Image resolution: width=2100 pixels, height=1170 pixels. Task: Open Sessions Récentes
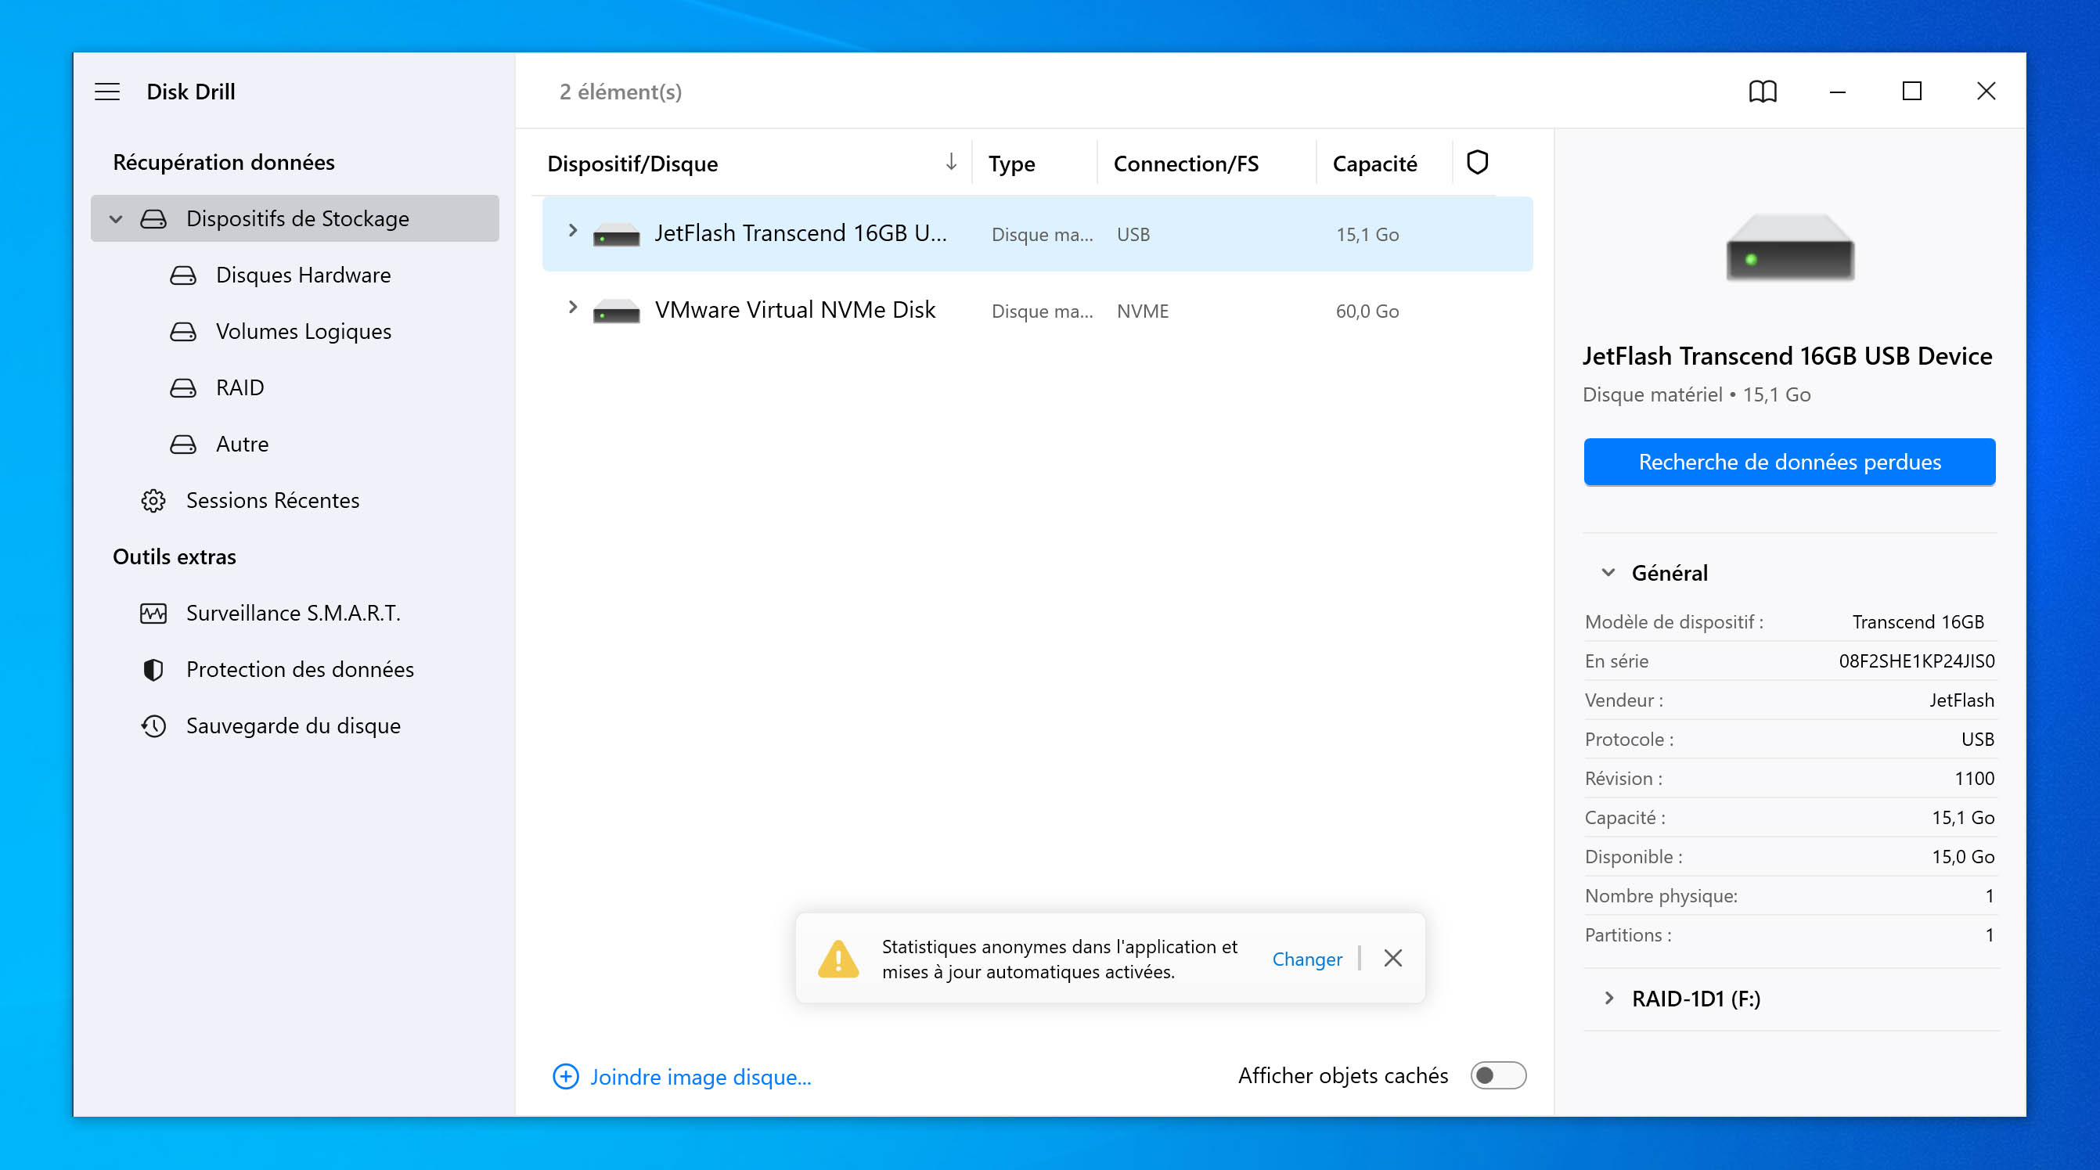(272, 500)
